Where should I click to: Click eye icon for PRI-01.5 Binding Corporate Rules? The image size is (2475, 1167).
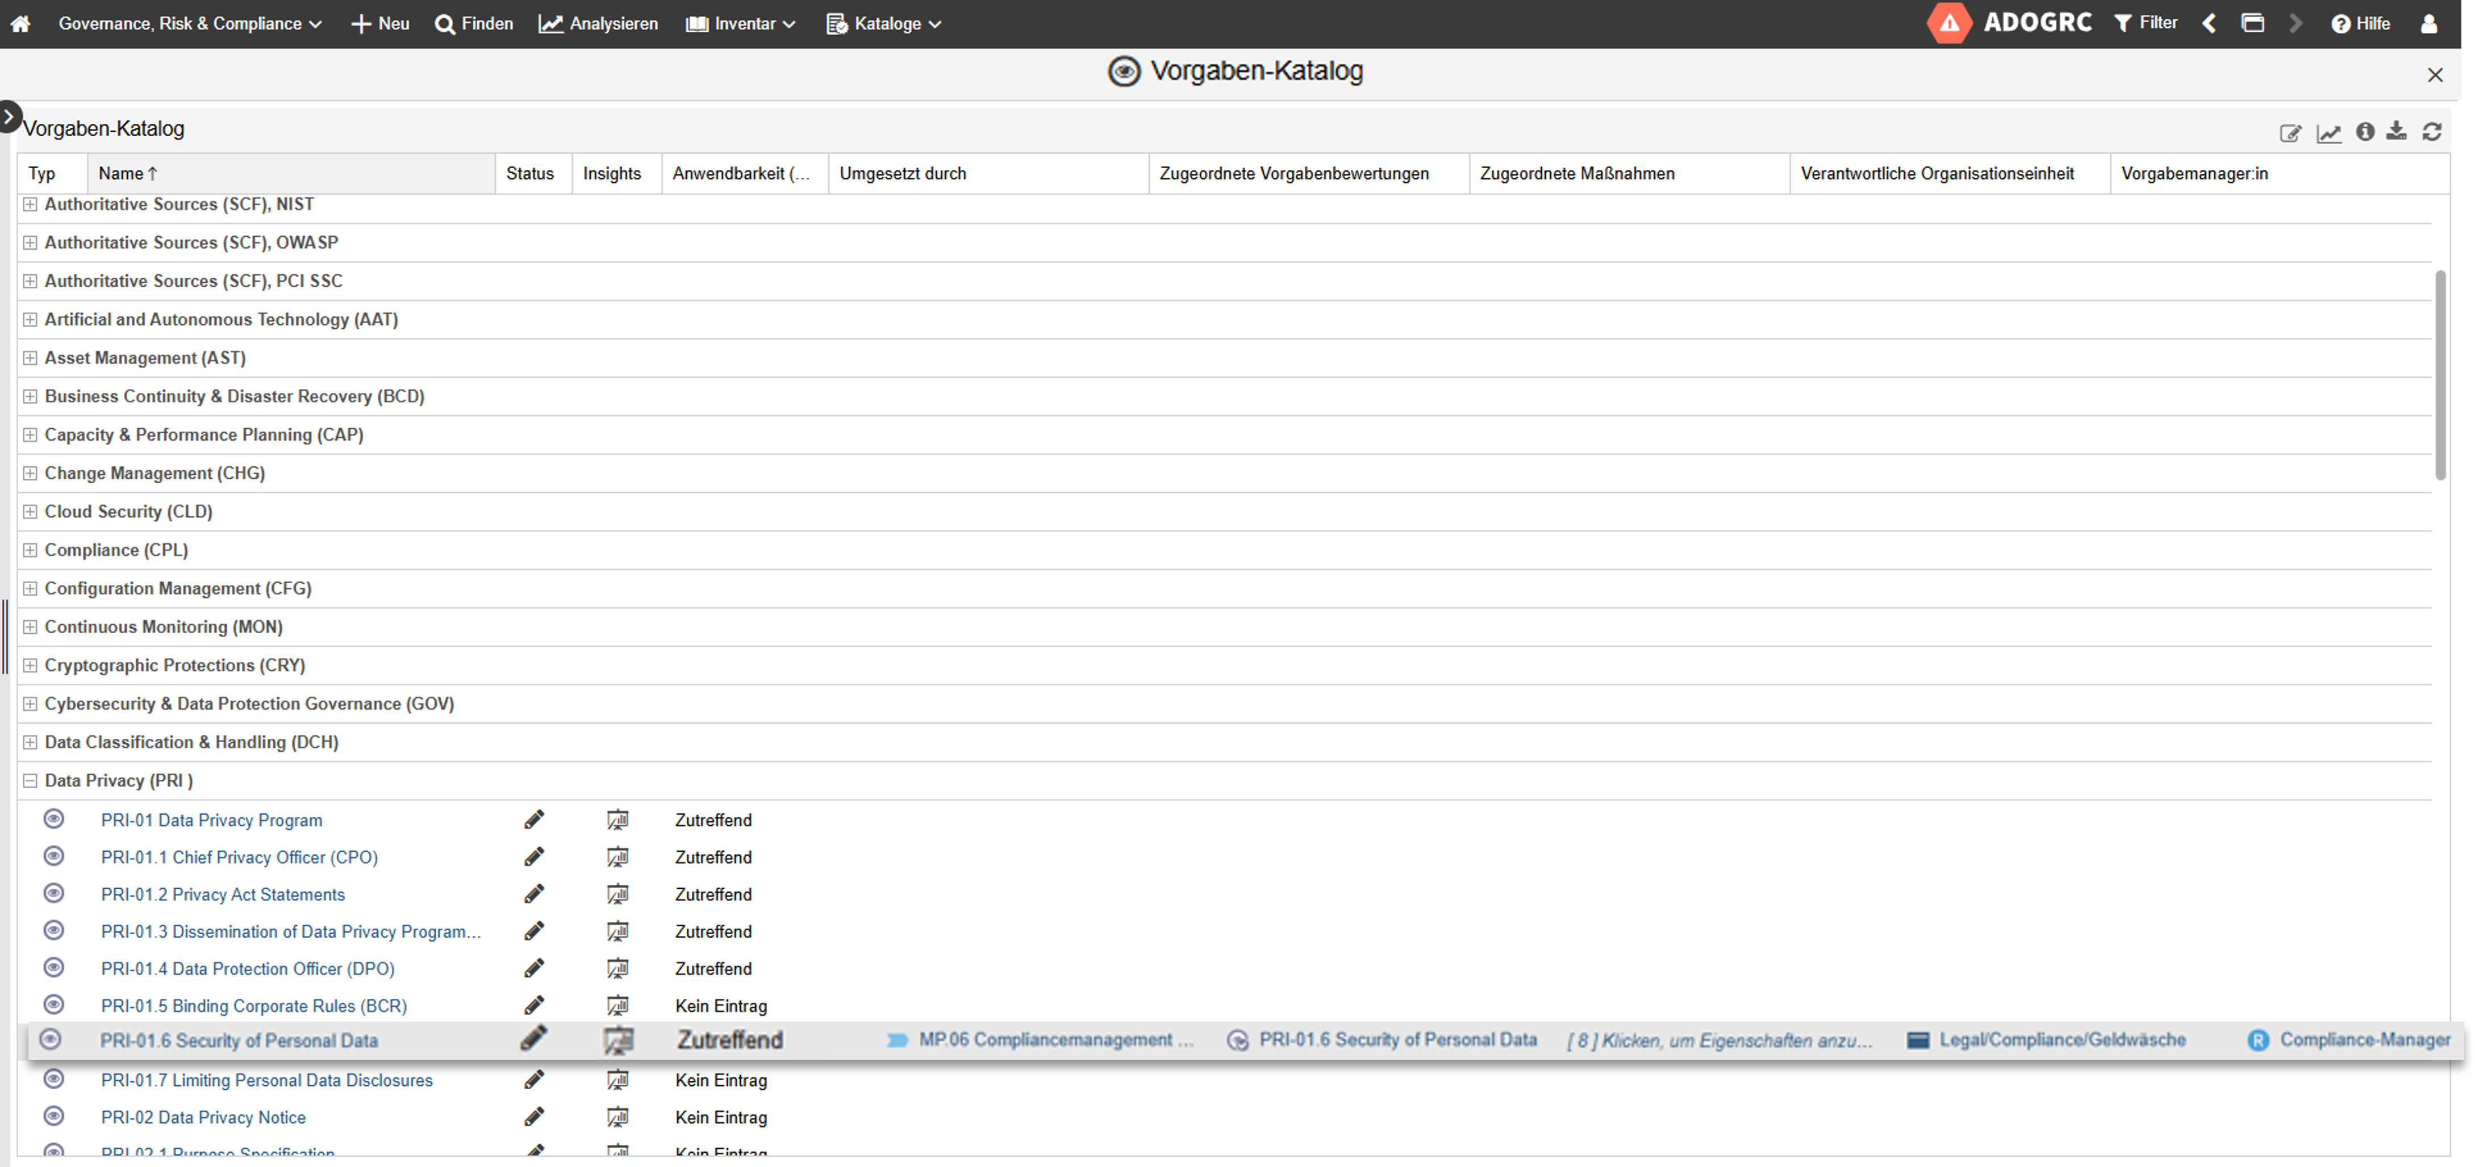click(54, 1005)
